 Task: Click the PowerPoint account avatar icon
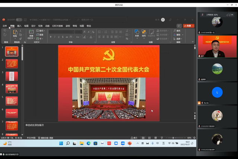click(x=163, y=20)
